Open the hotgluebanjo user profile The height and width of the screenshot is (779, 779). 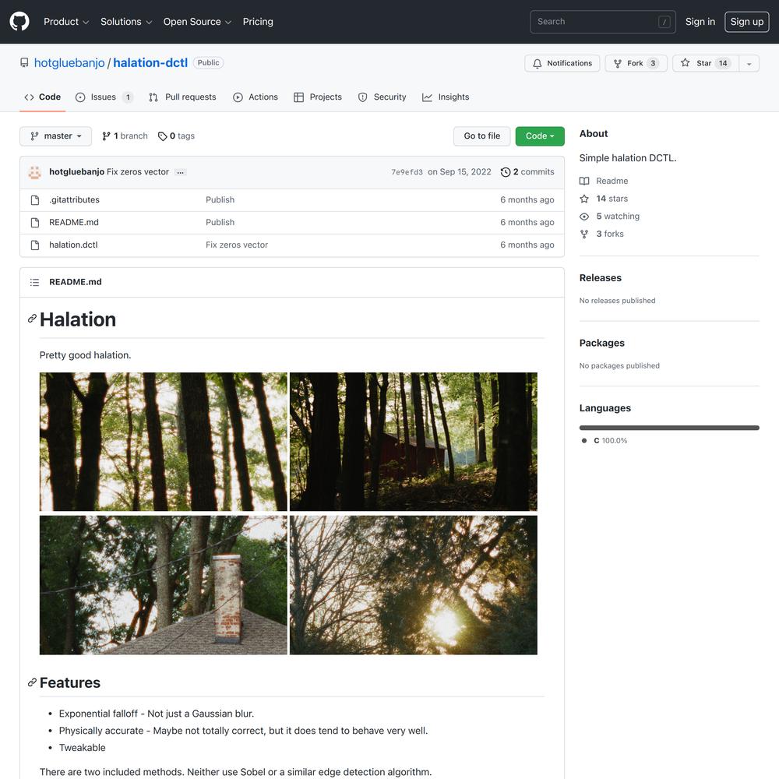pyautogui.click(x=69, y=63)
